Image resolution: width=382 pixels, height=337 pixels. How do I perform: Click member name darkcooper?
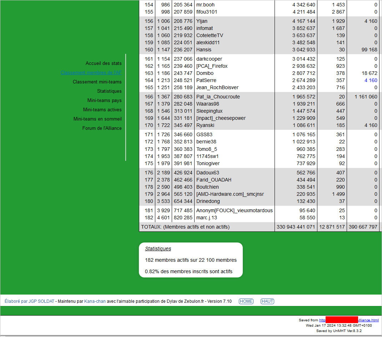[x=209, y=59]
